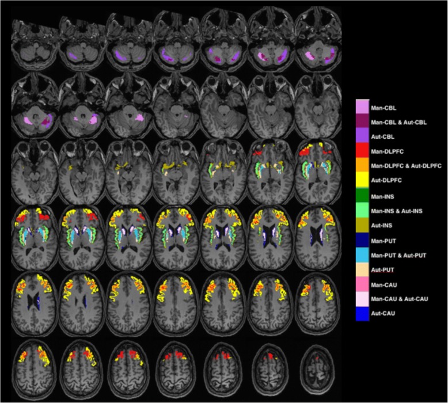Click the 'Man-INS & Aut-INS' label
Viewport: 448px width, 403px height.
tap(397, 211)
